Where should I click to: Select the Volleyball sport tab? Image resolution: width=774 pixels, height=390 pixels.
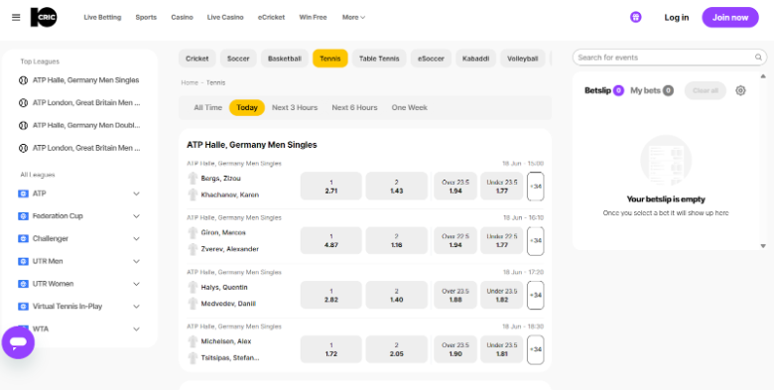pyautogui.click(x=522, y=59)
